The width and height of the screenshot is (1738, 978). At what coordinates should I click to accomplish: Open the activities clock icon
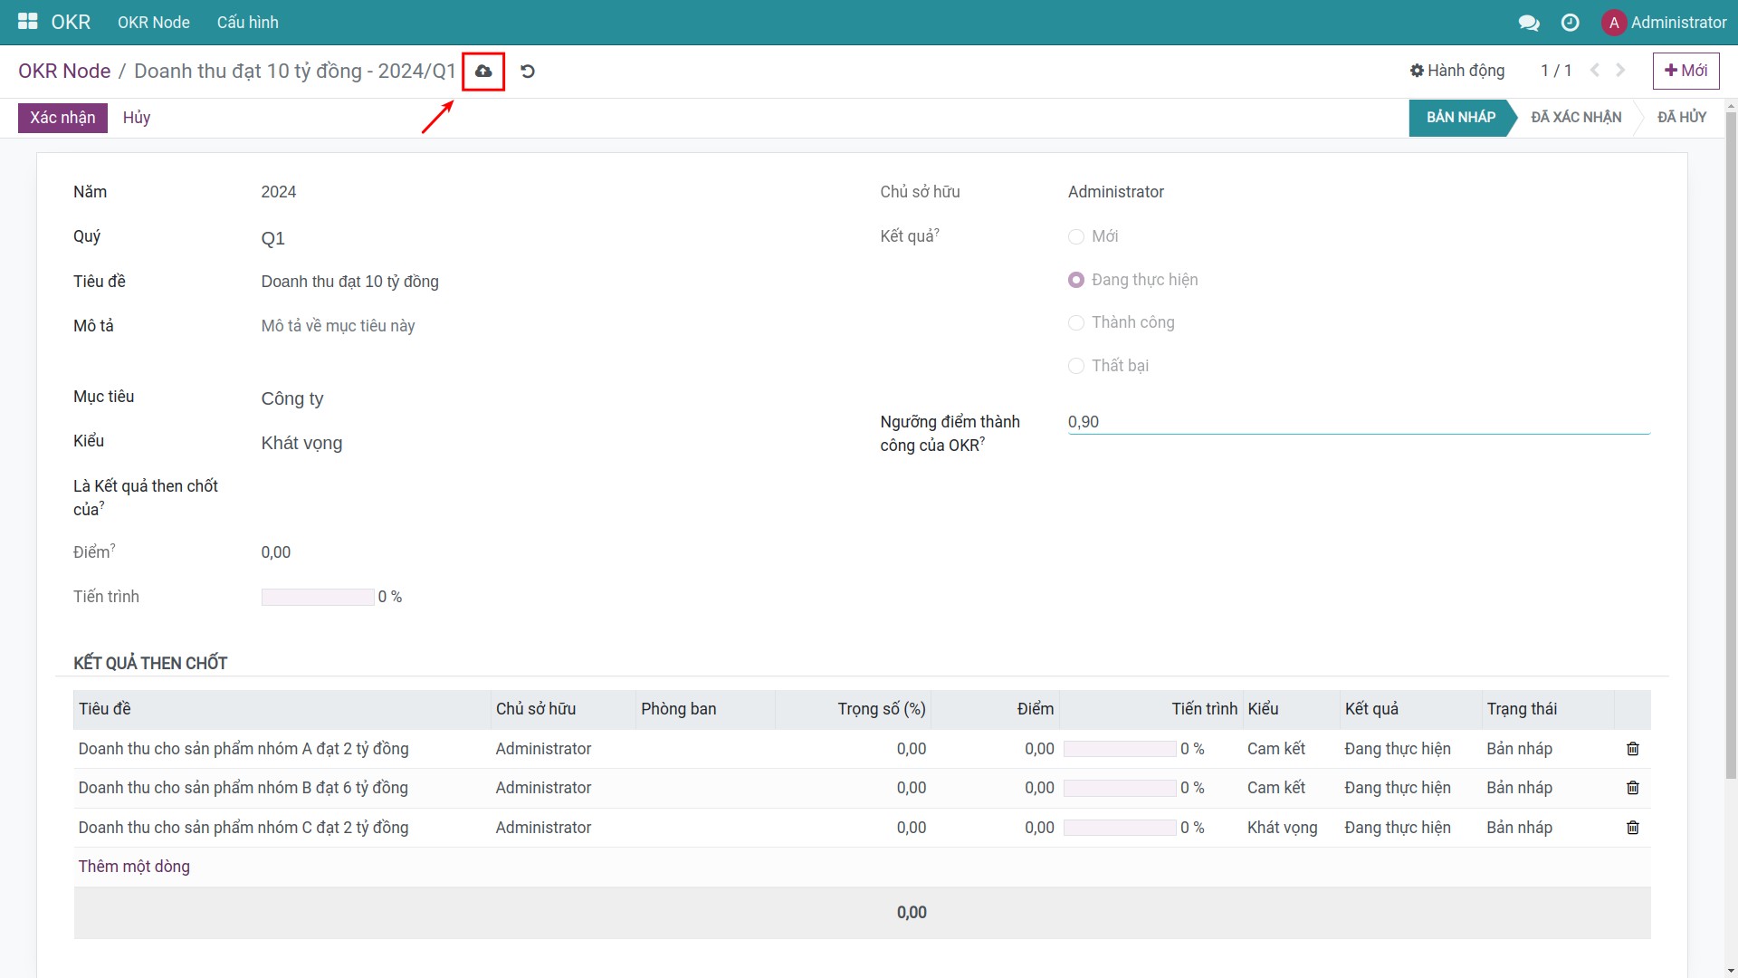[1571, 23]
